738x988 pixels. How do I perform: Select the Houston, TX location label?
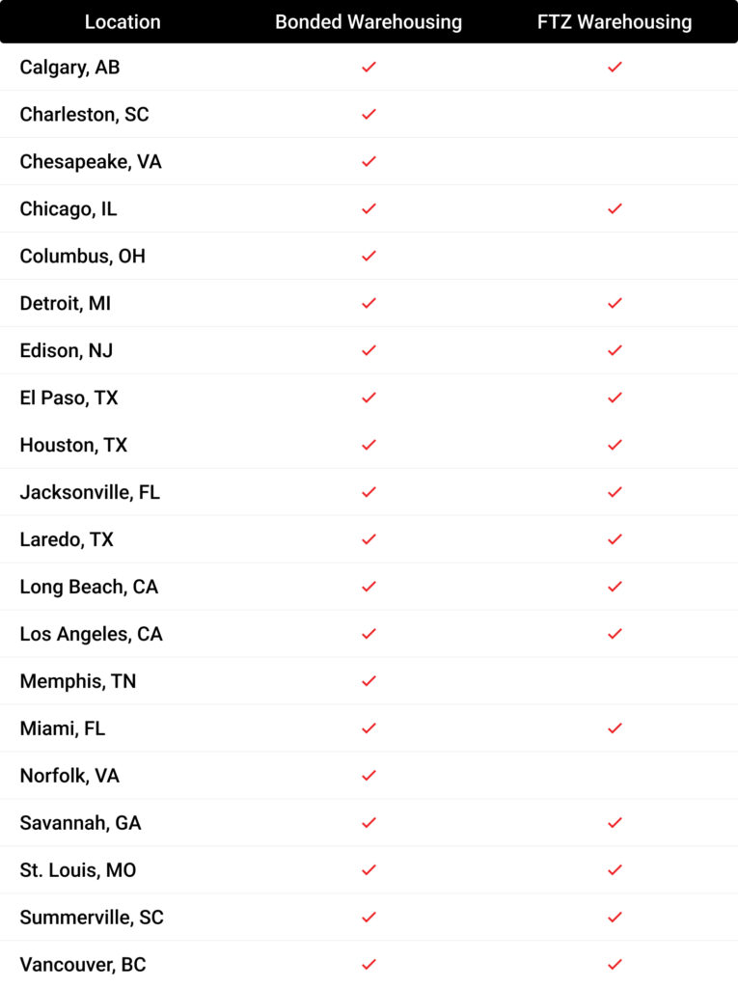coord(73,445)
